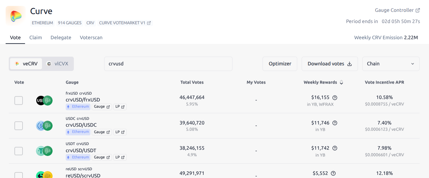Click the crvUSD/USDT token pair icon
The width and height of the screenshot is (429, 178).
tap(44, 151)
